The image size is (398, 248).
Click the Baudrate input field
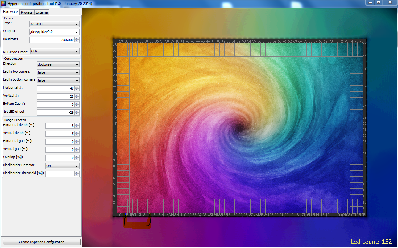tap(52, 40)
